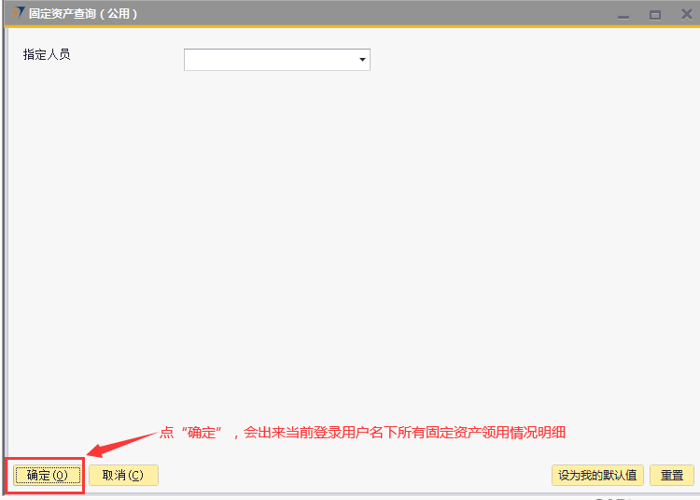The image size is (700, 500).
Task: Click the application logo in the title bar
Action: [18, 13]
